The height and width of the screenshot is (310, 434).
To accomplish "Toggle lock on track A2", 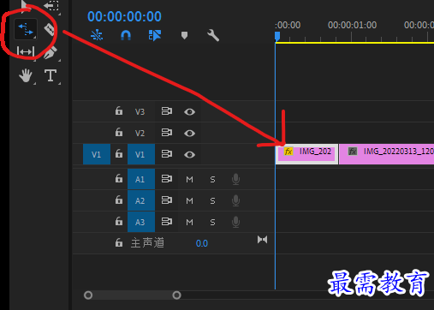I will coord(119,200).
